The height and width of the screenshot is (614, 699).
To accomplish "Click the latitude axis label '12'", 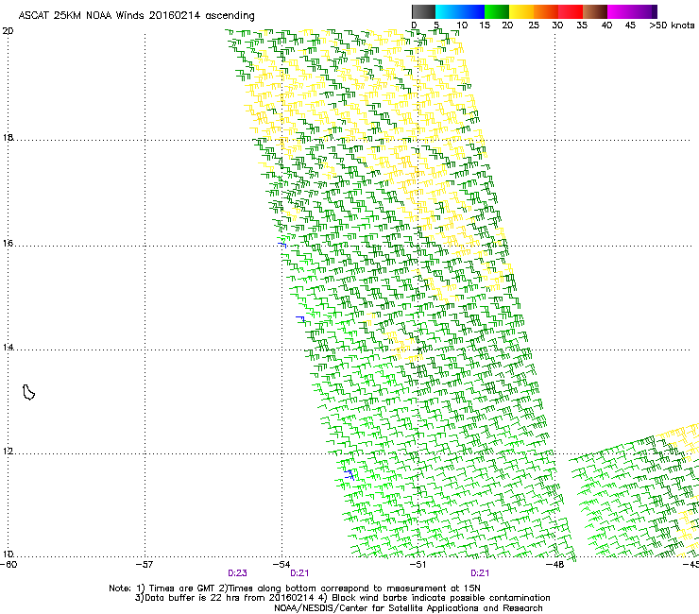I will pos(8,452).
